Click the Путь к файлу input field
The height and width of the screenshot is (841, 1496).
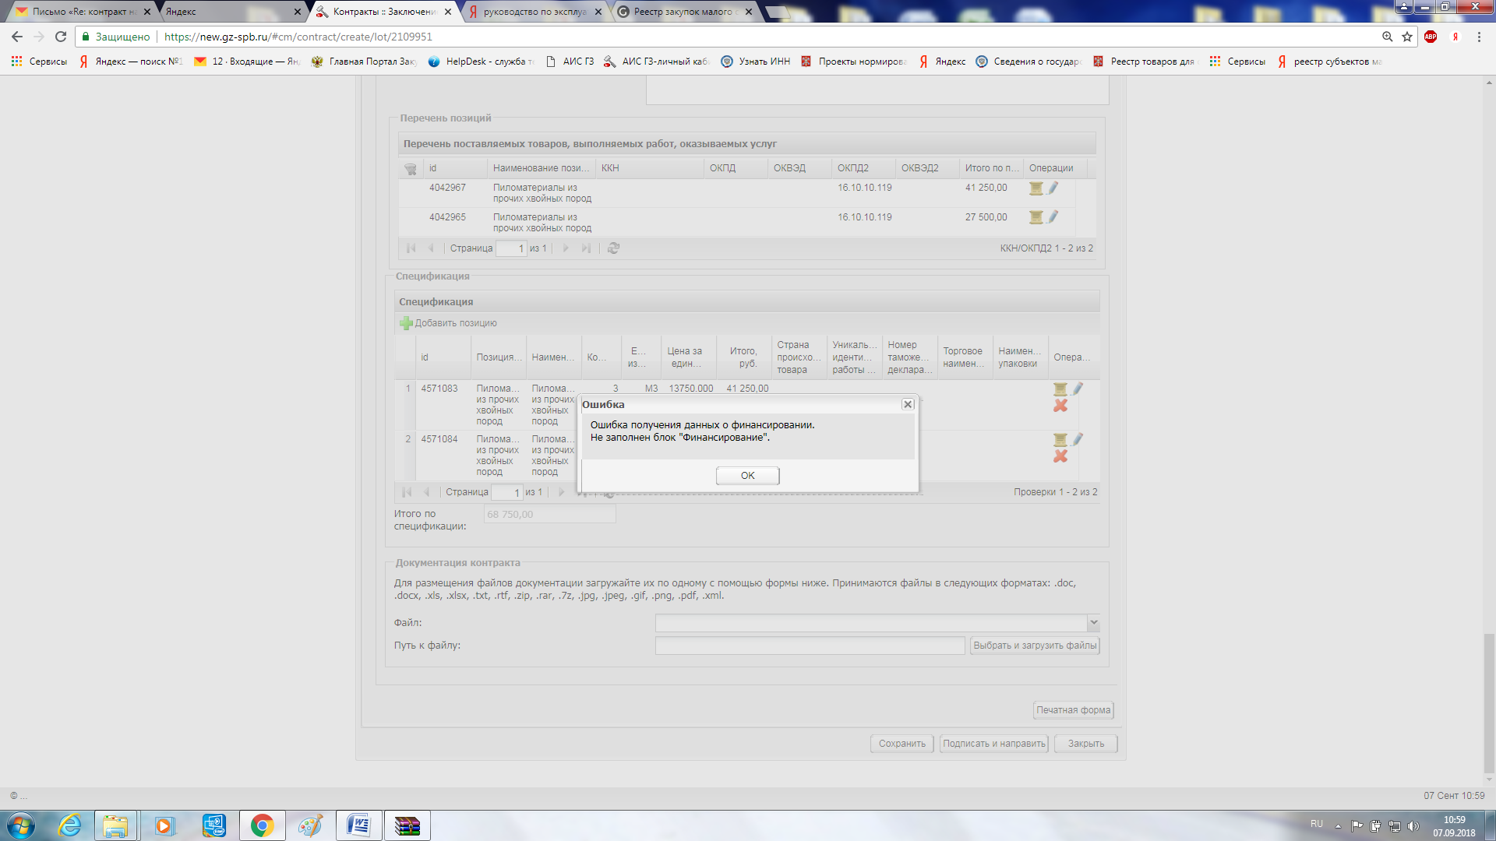(x=810, y=646)
